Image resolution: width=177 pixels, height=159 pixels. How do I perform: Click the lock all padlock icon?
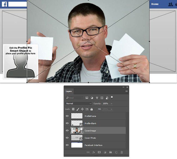pyautogui.click(x=91, y=109)
